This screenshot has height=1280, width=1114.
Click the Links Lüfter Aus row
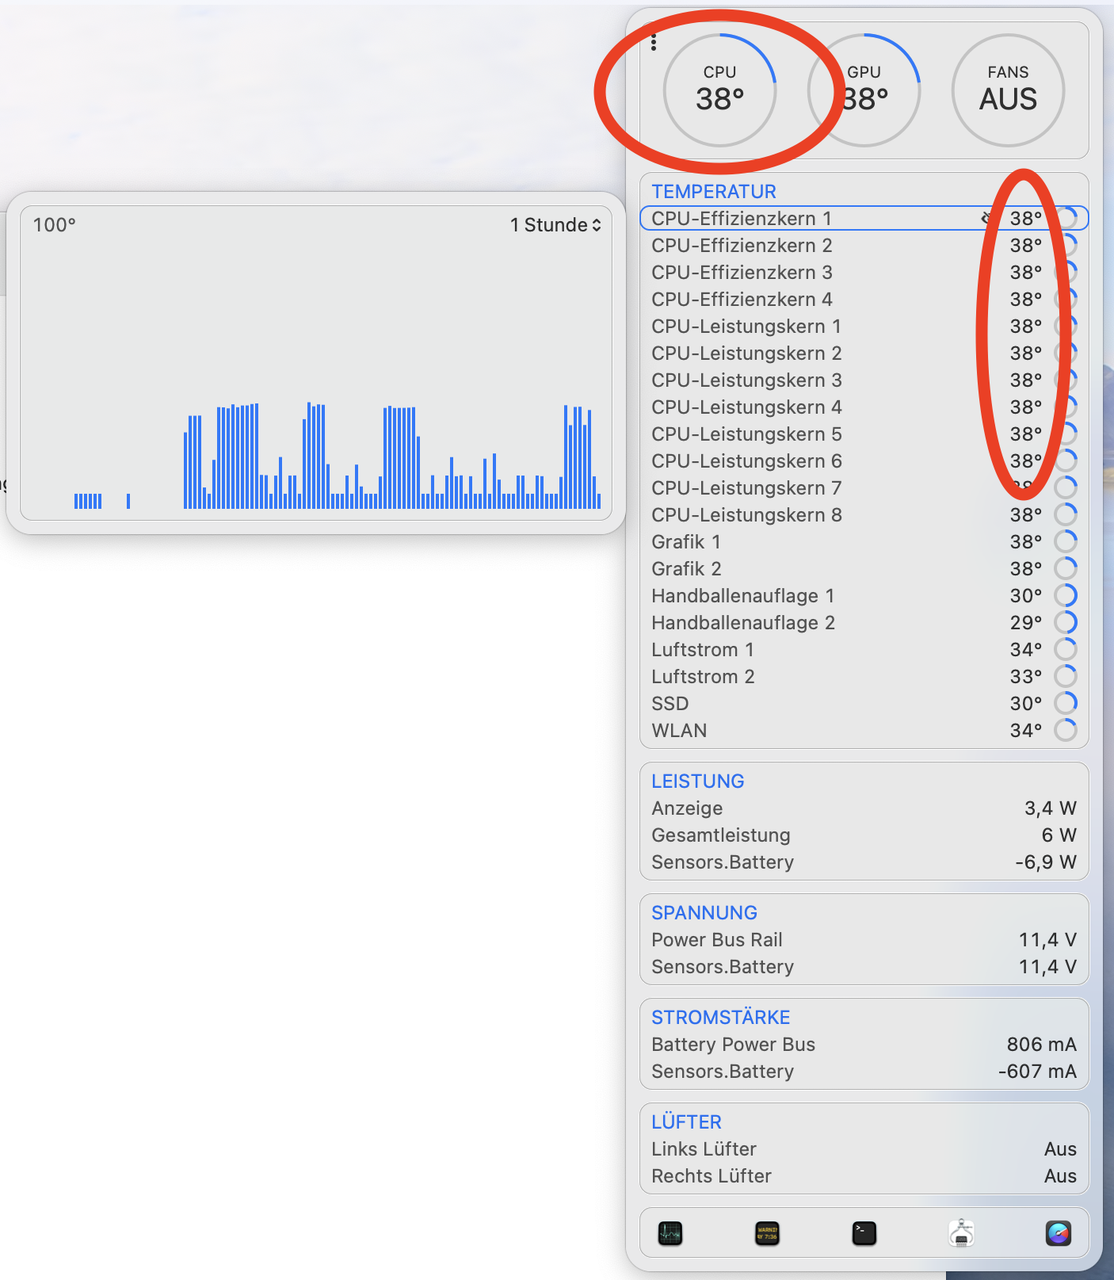[x=864, y=1148]
